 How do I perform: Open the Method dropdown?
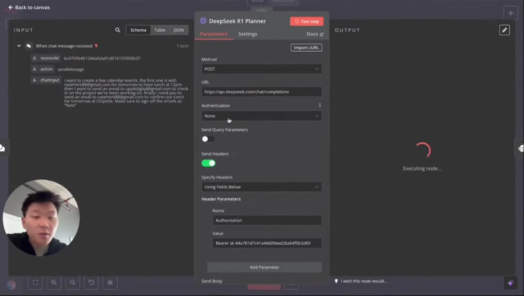[261, 69]
